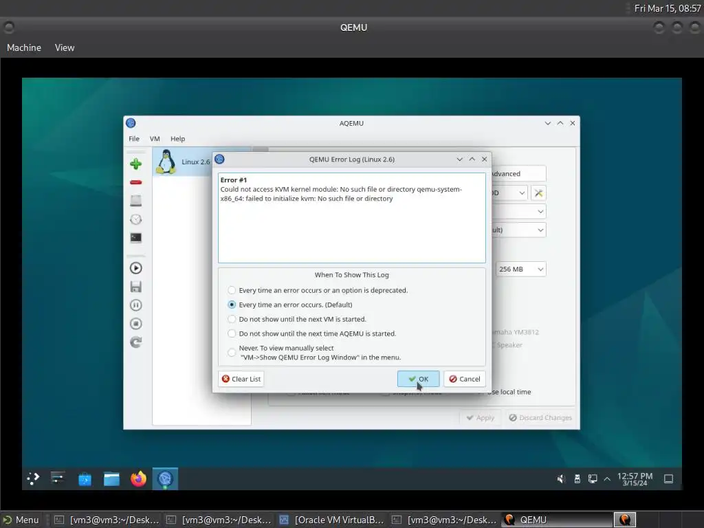
Task: Open the QEMU View menu
Action: point(65,47)
